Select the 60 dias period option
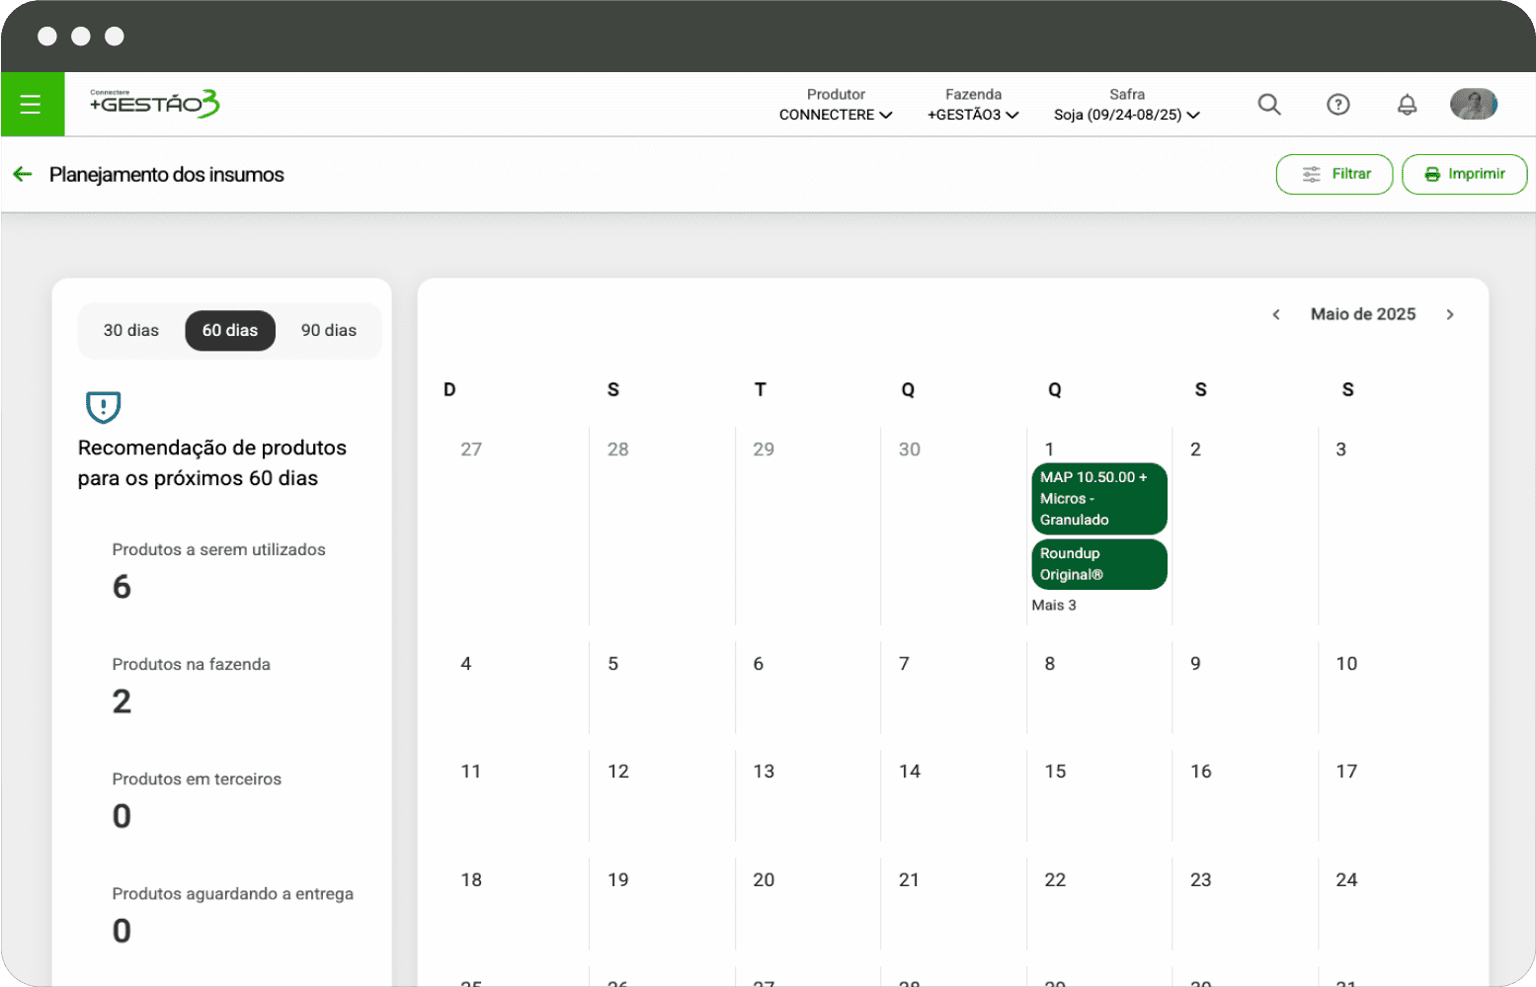 click(x=230, y=331)
